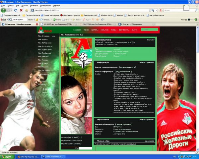199x159 pixels.
Task: Click the address bar URL field
Action: tap(92, 10)
